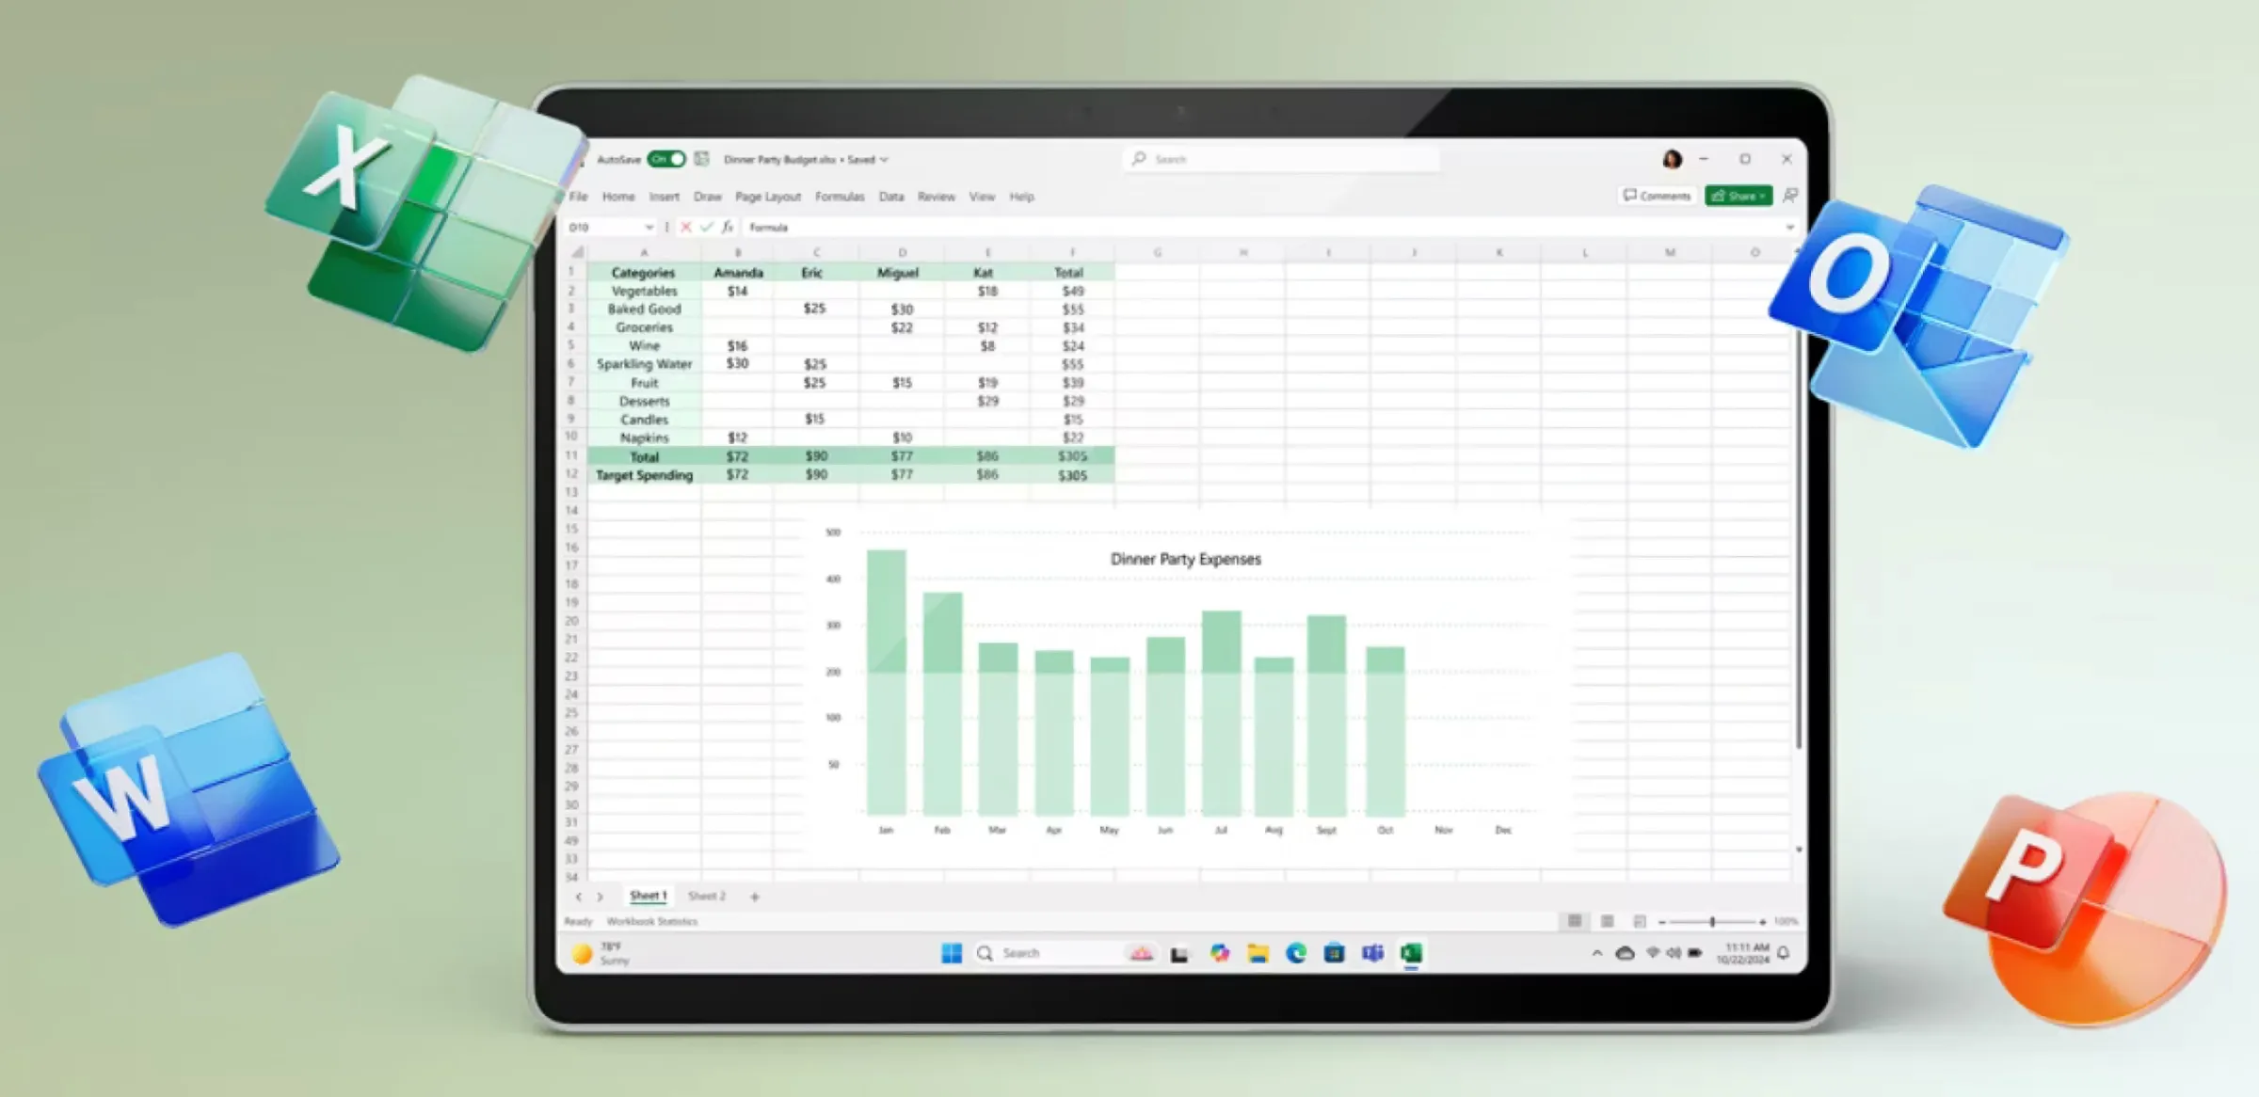This screenshot has width=2259, height=1097.
Task: Go to next sheet with right arrow
Action: point(600,897)
